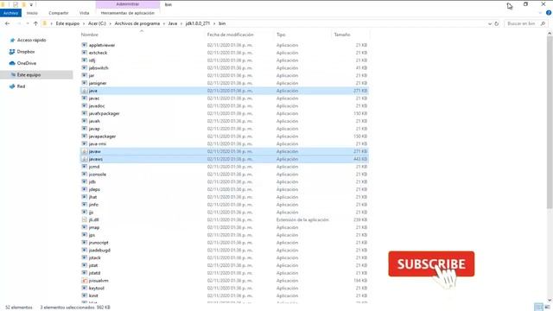Go up one folder level arrow
This screenshot has height=311, width=553.
(35, 23)
